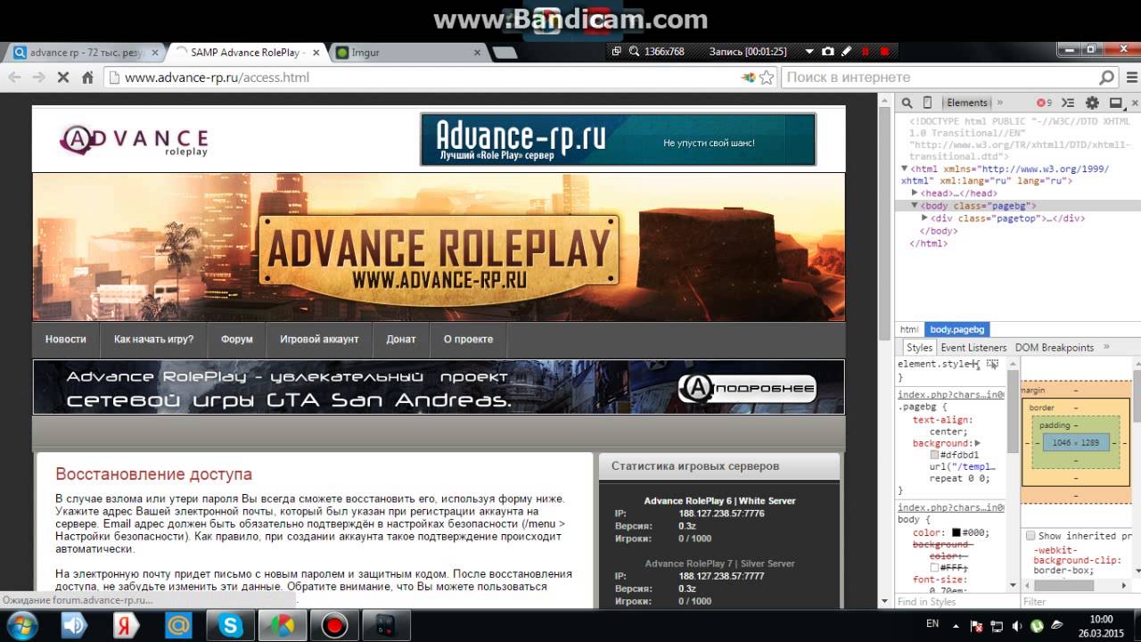The height and width of the screenshot is (642, 1141).
Task: Open DevTools settings gear
Action: pos(1092,103)
